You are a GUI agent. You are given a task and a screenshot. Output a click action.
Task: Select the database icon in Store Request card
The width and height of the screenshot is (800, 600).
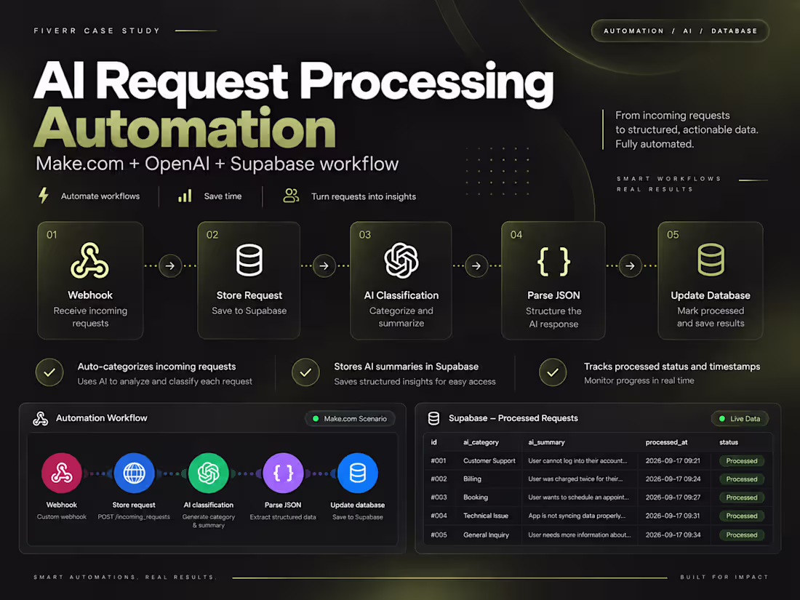249,260
